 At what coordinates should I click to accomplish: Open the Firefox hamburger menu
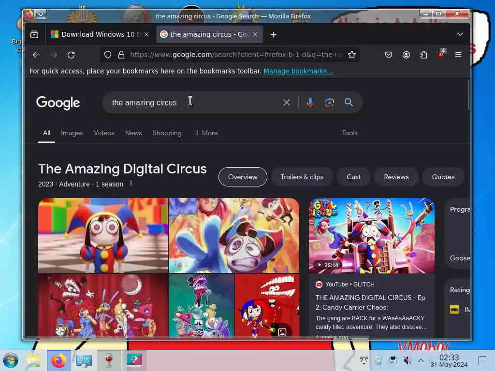(x=458, y=55)
